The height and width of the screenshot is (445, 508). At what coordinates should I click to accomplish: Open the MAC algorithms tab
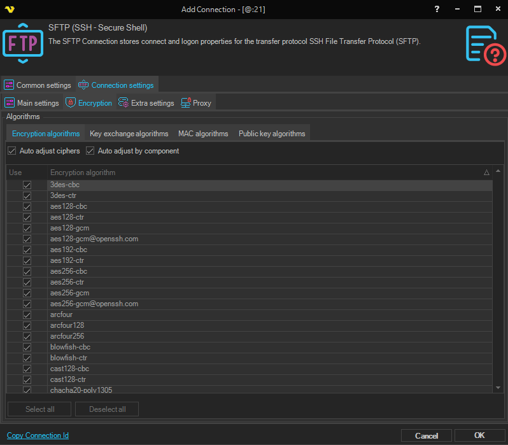[x=203, y=134]
